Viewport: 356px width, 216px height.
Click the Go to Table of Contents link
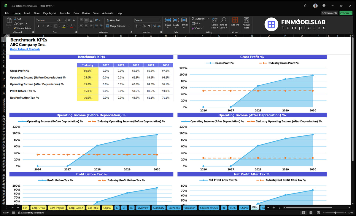pyautogui.click(x=25, y=49)
